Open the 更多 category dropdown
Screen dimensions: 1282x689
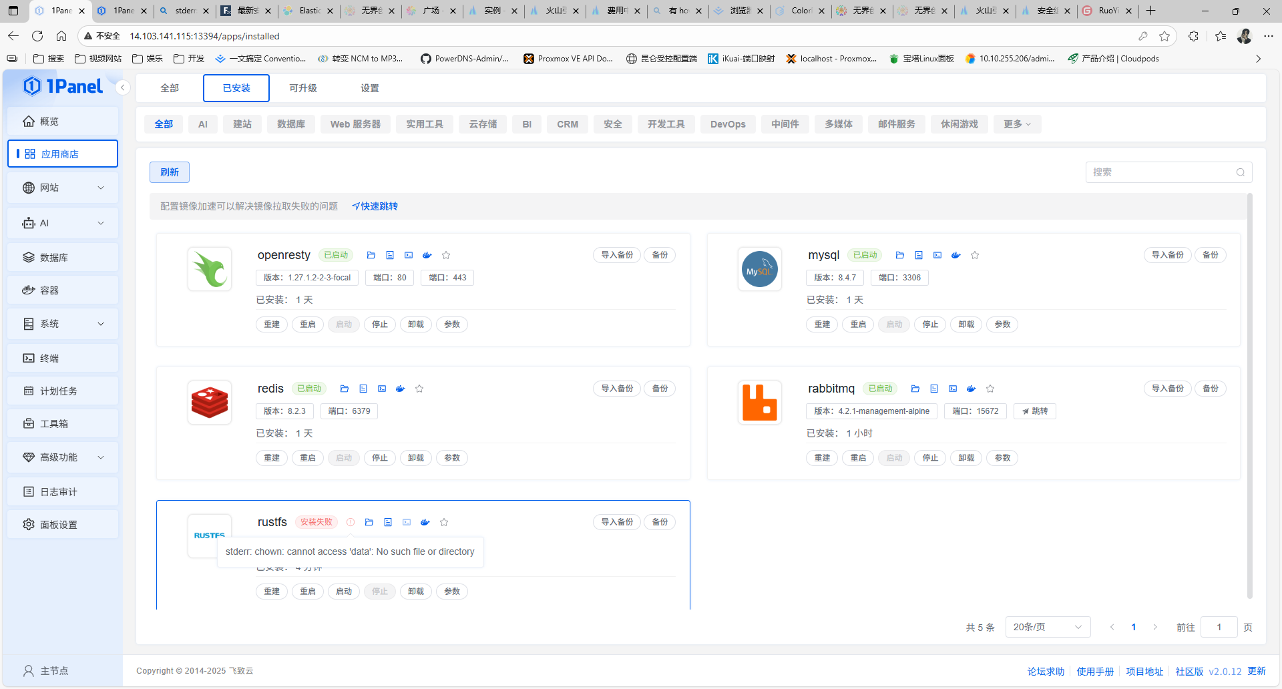(1017, 124)
